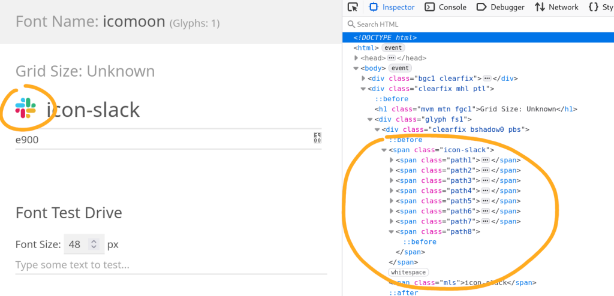Image resolution: width=614 pixels, height=296 pixels.
Task: Expand the head element node
Action: pyautogui.click(x=356, y=58)
